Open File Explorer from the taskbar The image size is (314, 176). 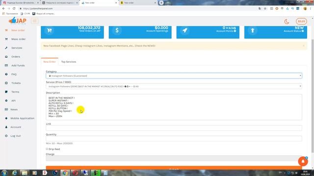click(25, 173)
